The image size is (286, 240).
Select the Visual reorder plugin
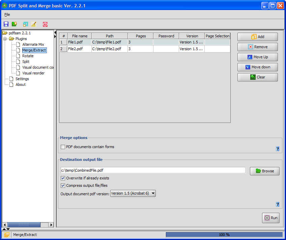click(x=33, y=73)
